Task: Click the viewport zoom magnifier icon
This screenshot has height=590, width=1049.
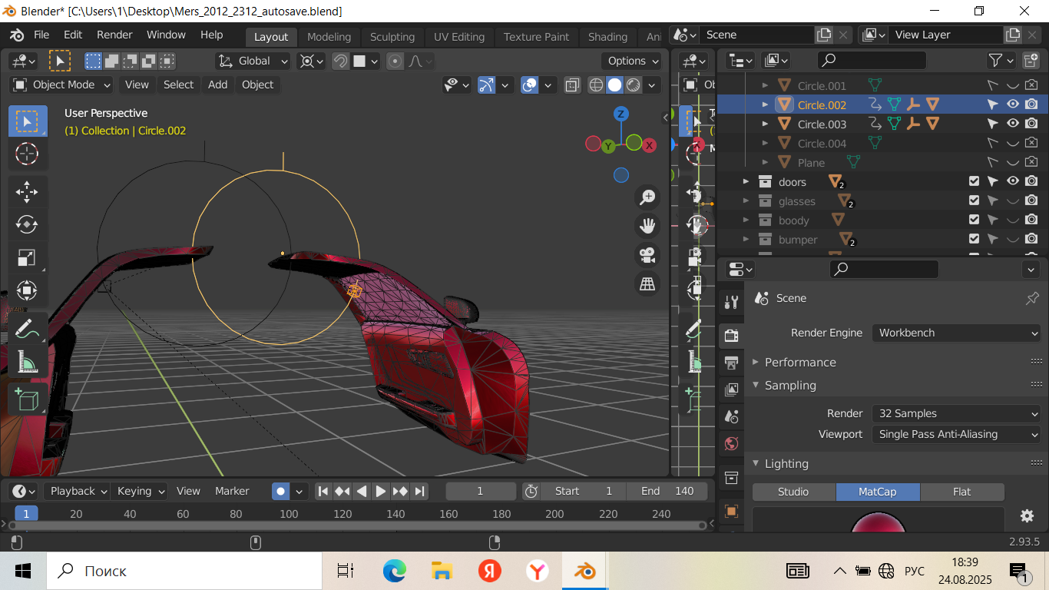Action: pos(647,197)
